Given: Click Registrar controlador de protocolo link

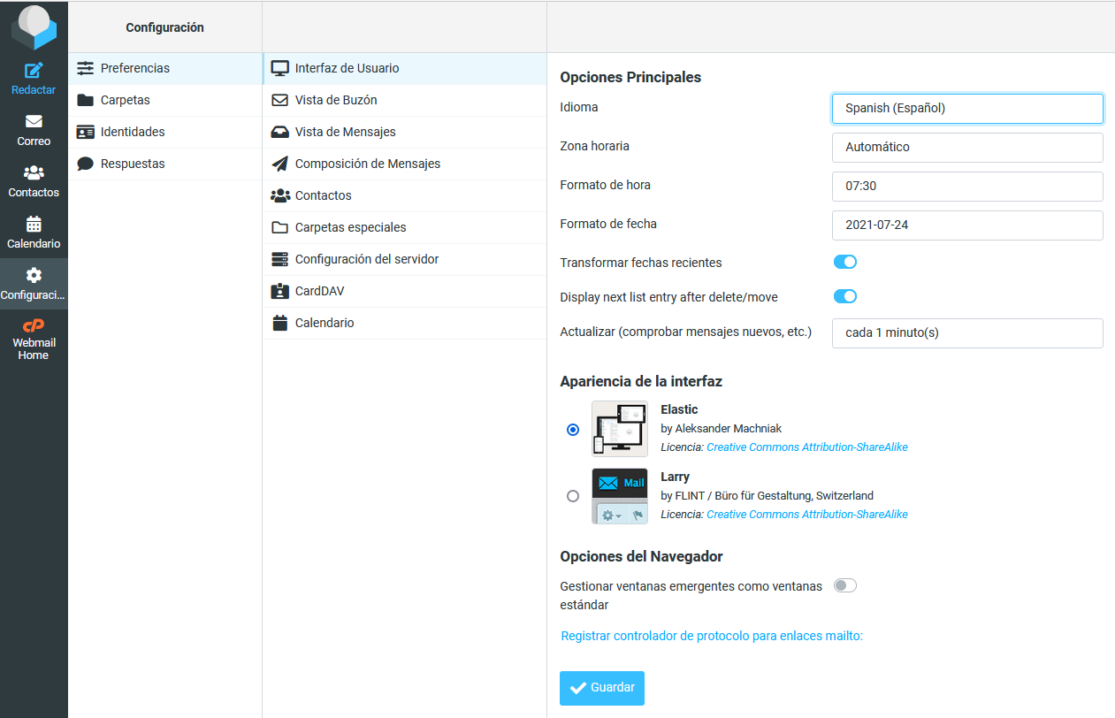Looking at the screenshot, I should pyautogui.click(x=712, y=636).
